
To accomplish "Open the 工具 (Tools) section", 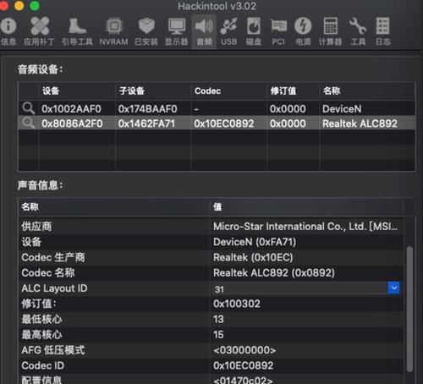I will (x=358, y=31).
